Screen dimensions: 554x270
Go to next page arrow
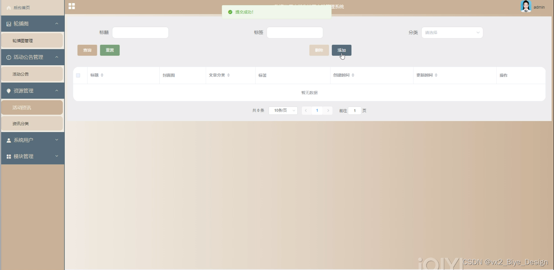click(x=328, y=111)
